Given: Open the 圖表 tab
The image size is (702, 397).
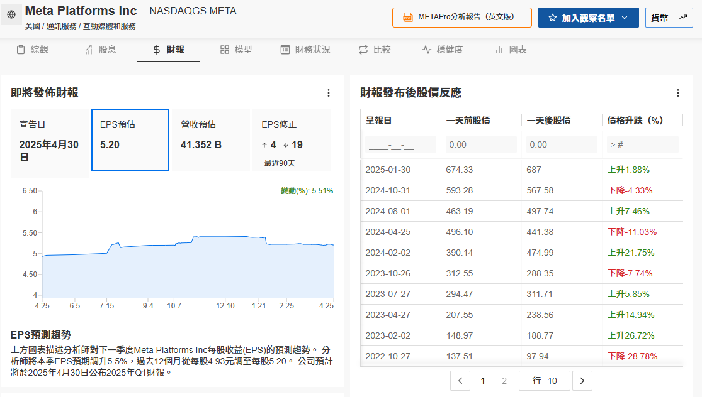Looking at the screenshot, I should (x=511, y=50).
